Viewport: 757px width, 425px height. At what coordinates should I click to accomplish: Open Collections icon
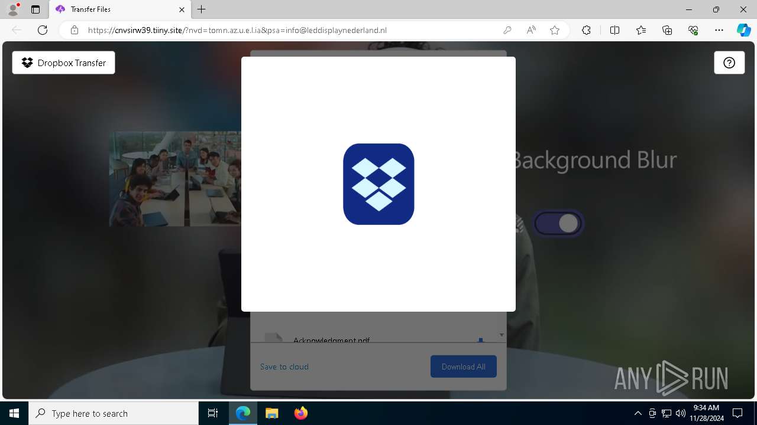tap(667, 30)
